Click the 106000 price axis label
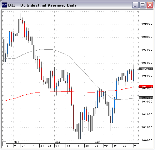This screenshot has width=155, height=150. point(147,63)
